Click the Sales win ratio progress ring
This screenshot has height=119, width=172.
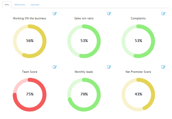(x=84, y=41)
